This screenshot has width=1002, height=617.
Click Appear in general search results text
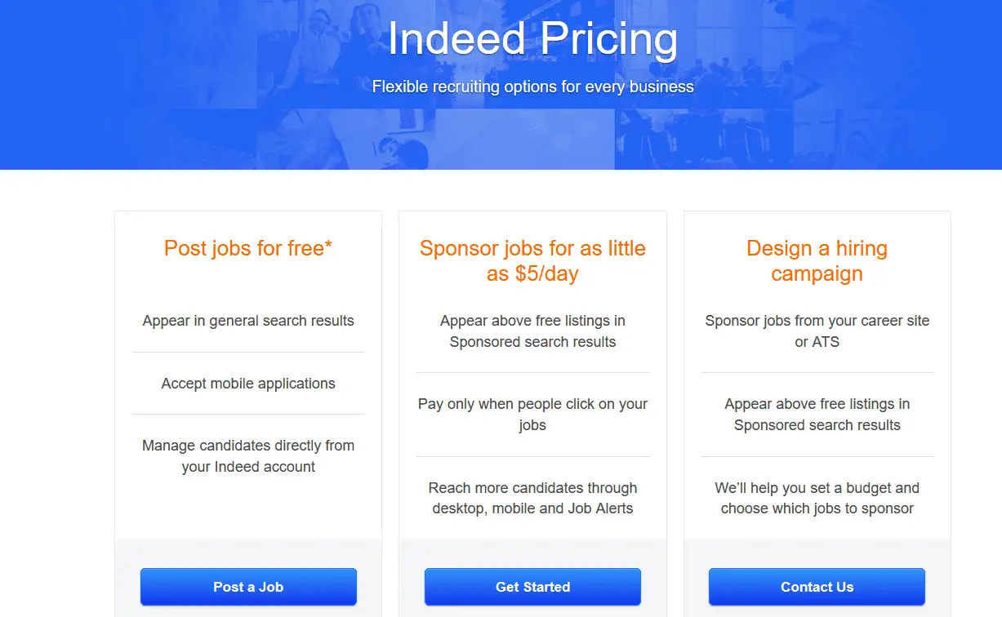tap(248, 321)
